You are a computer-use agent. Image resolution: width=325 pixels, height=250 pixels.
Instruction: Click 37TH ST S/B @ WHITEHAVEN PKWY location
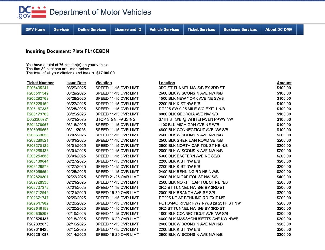point(196,119)
